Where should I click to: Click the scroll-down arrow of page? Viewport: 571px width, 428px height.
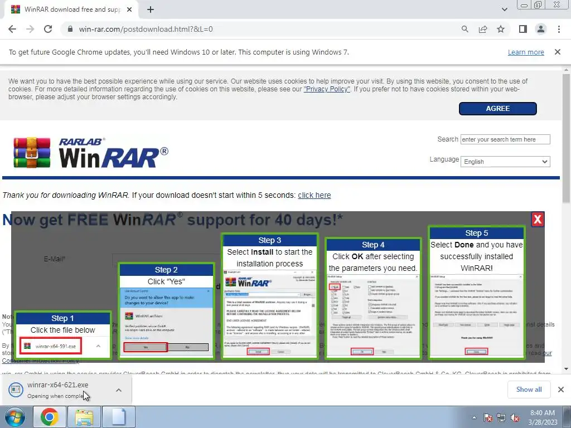[567, 369]
